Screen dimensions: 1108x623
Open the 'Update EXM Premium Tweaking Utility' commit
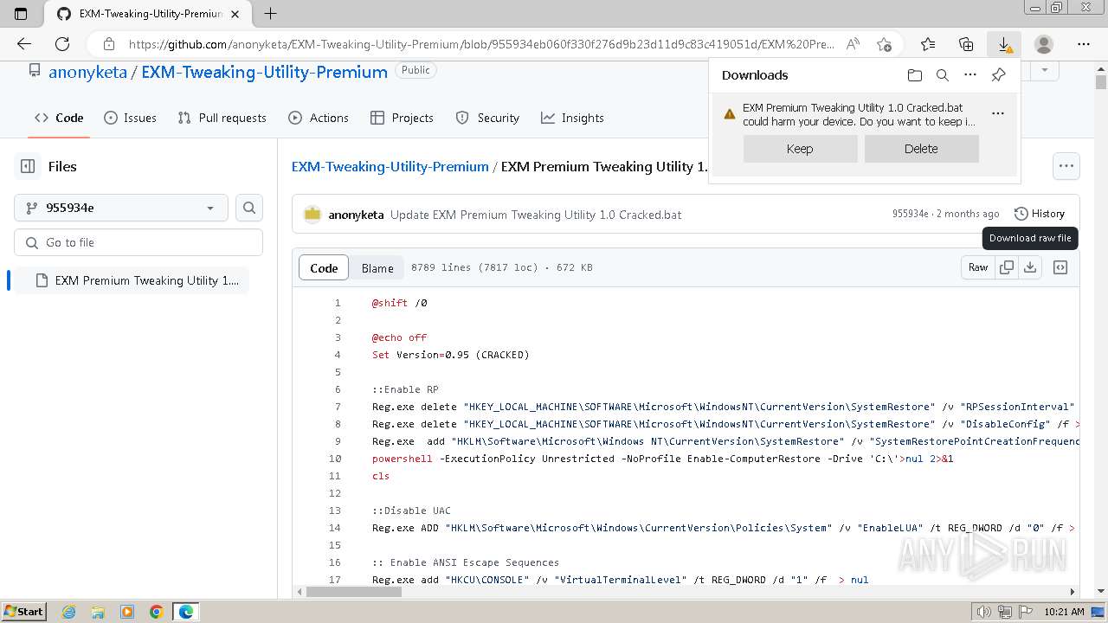point(536,215)
